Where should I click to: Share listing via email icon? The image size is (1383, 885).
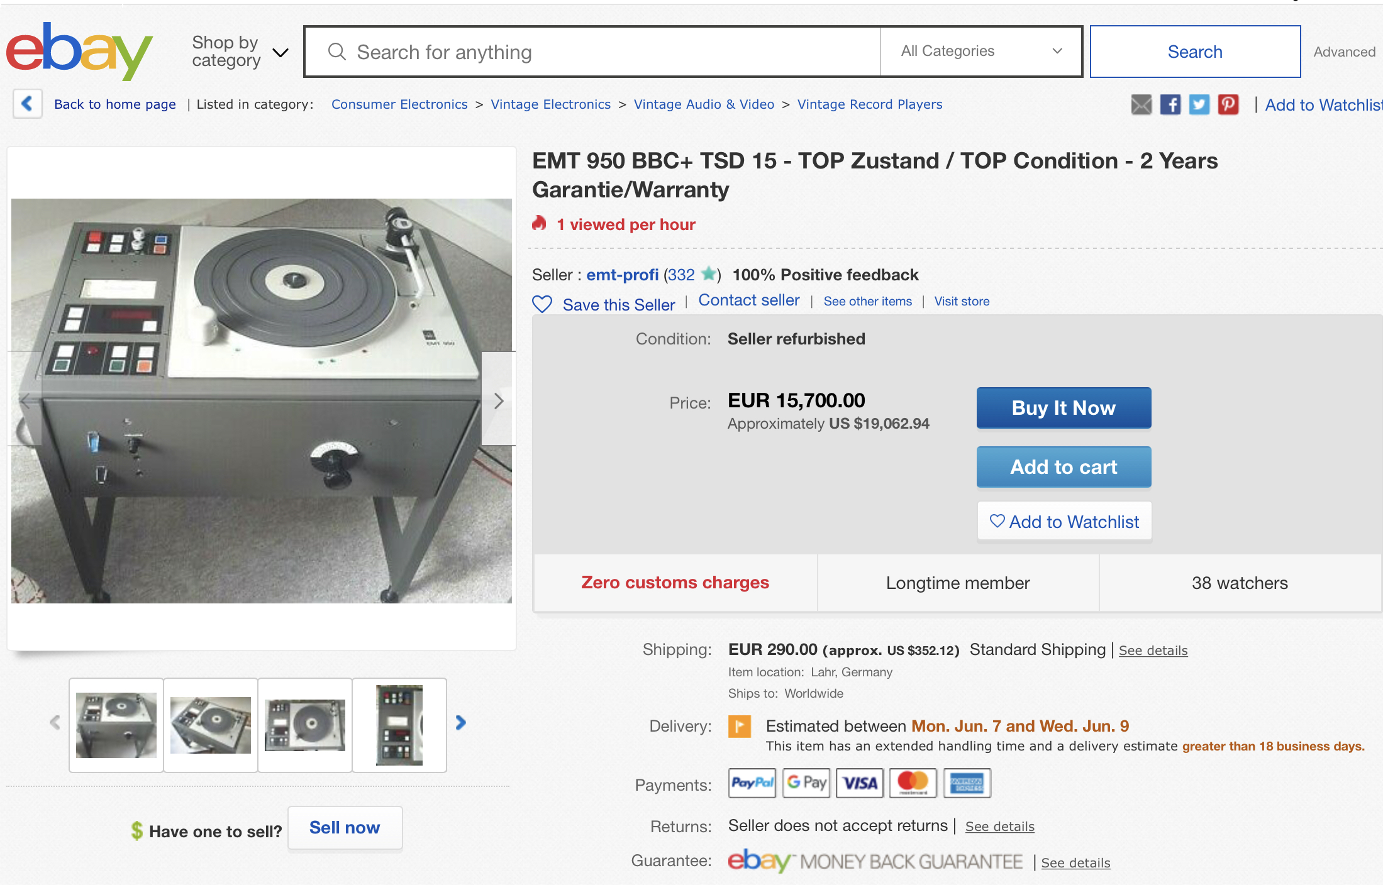pos(1141,104)
